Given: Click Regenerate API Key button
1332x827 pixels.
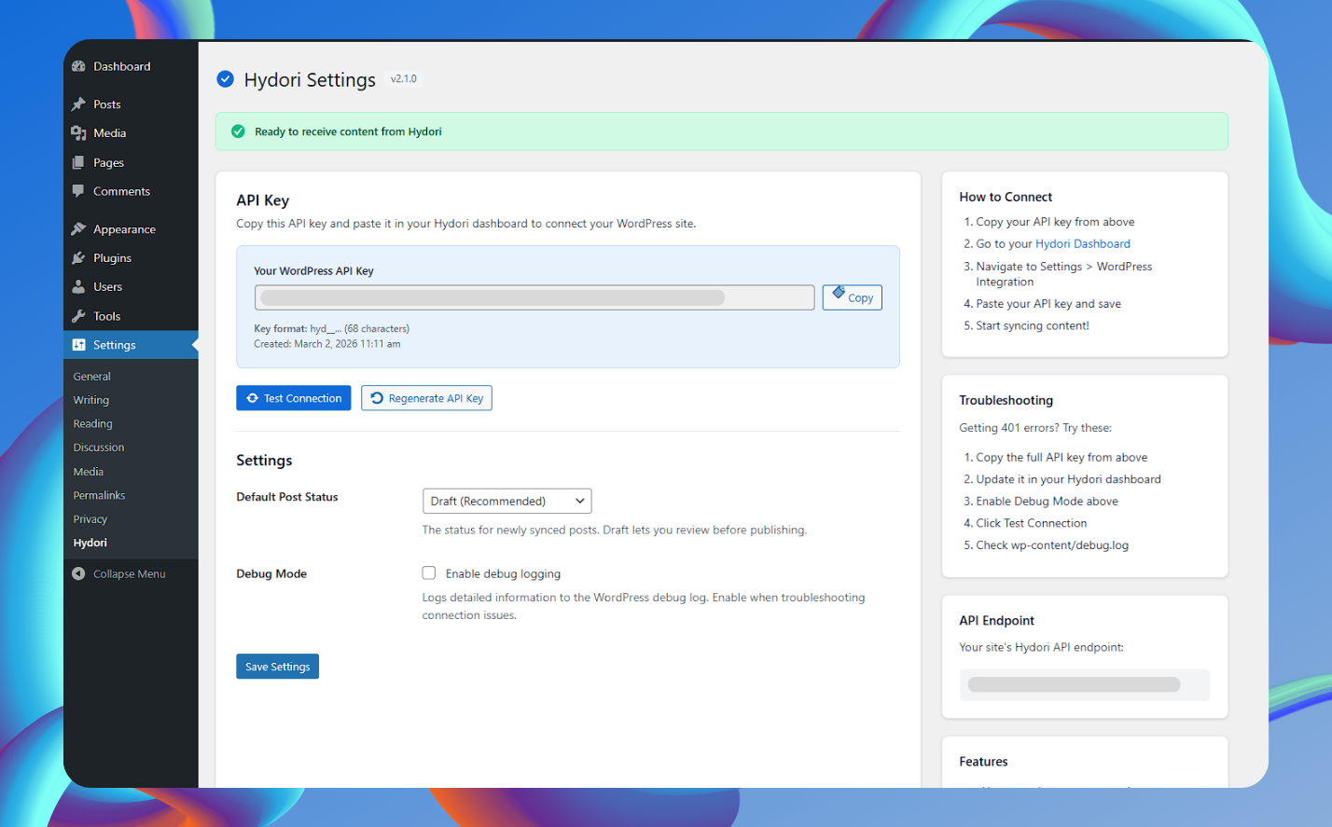Looking at the screenshot, I should pyautogui.click(x=426, y=398).
